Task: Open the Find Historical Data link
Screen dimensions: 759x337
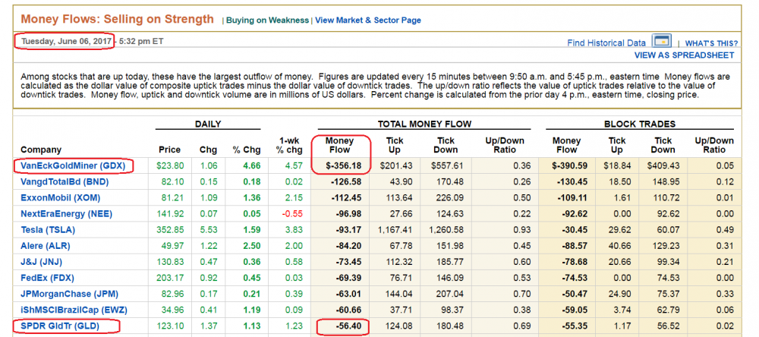Action: click(x=606, y=43)
